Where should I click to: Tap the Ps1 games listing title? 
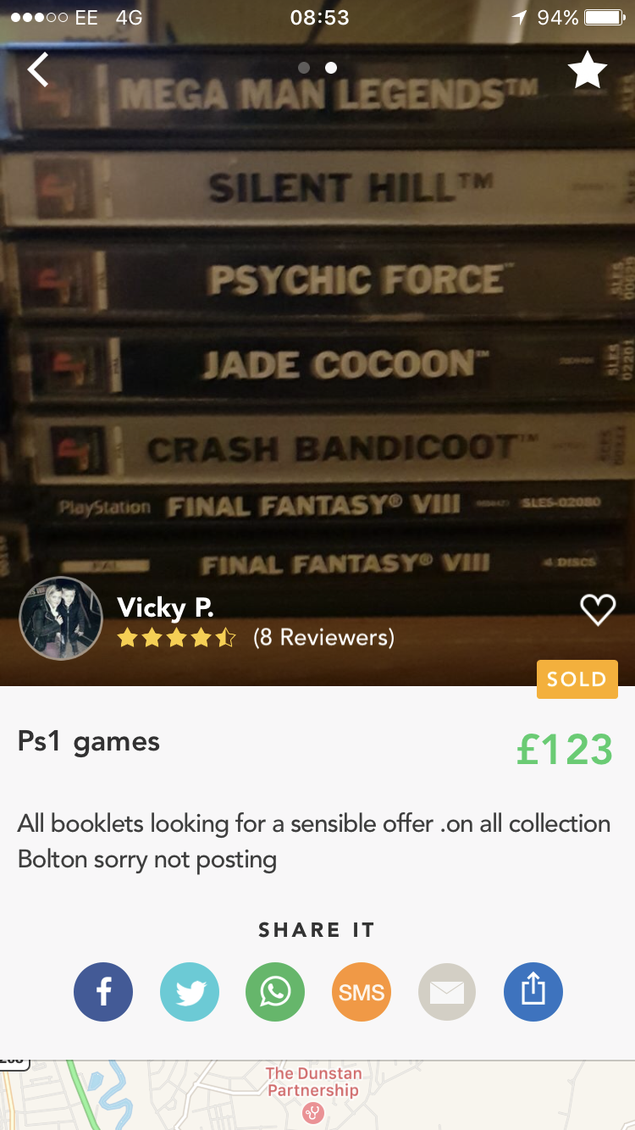pos(89,742)
